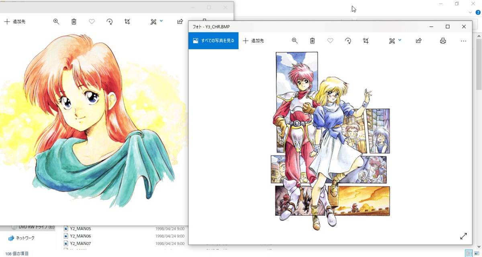Image resolution: width=482 pixels, height=257 pixels.
Task: Rotate icon in the left Photos window
Action: (x=110, y=22)
